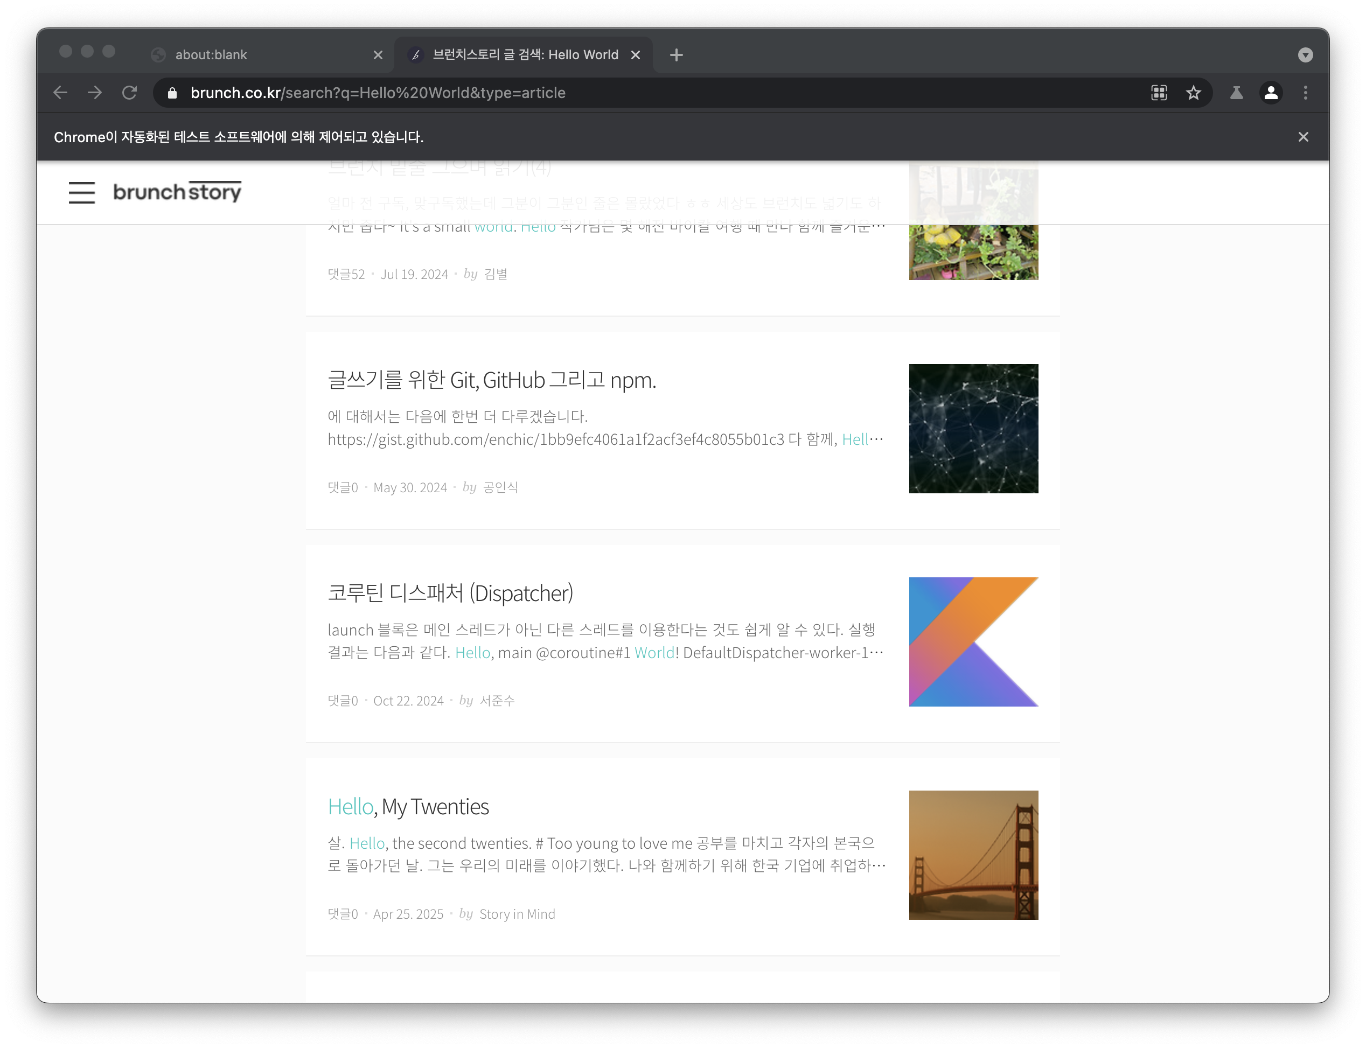
Task: Click the brunch story logo
Action: [177, 192]
